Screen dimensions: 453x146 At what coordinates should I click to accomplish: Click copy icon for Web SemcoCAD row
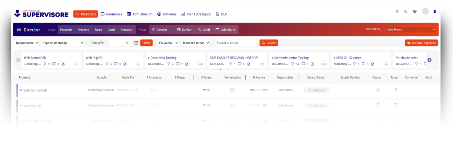tap(377, 90)
